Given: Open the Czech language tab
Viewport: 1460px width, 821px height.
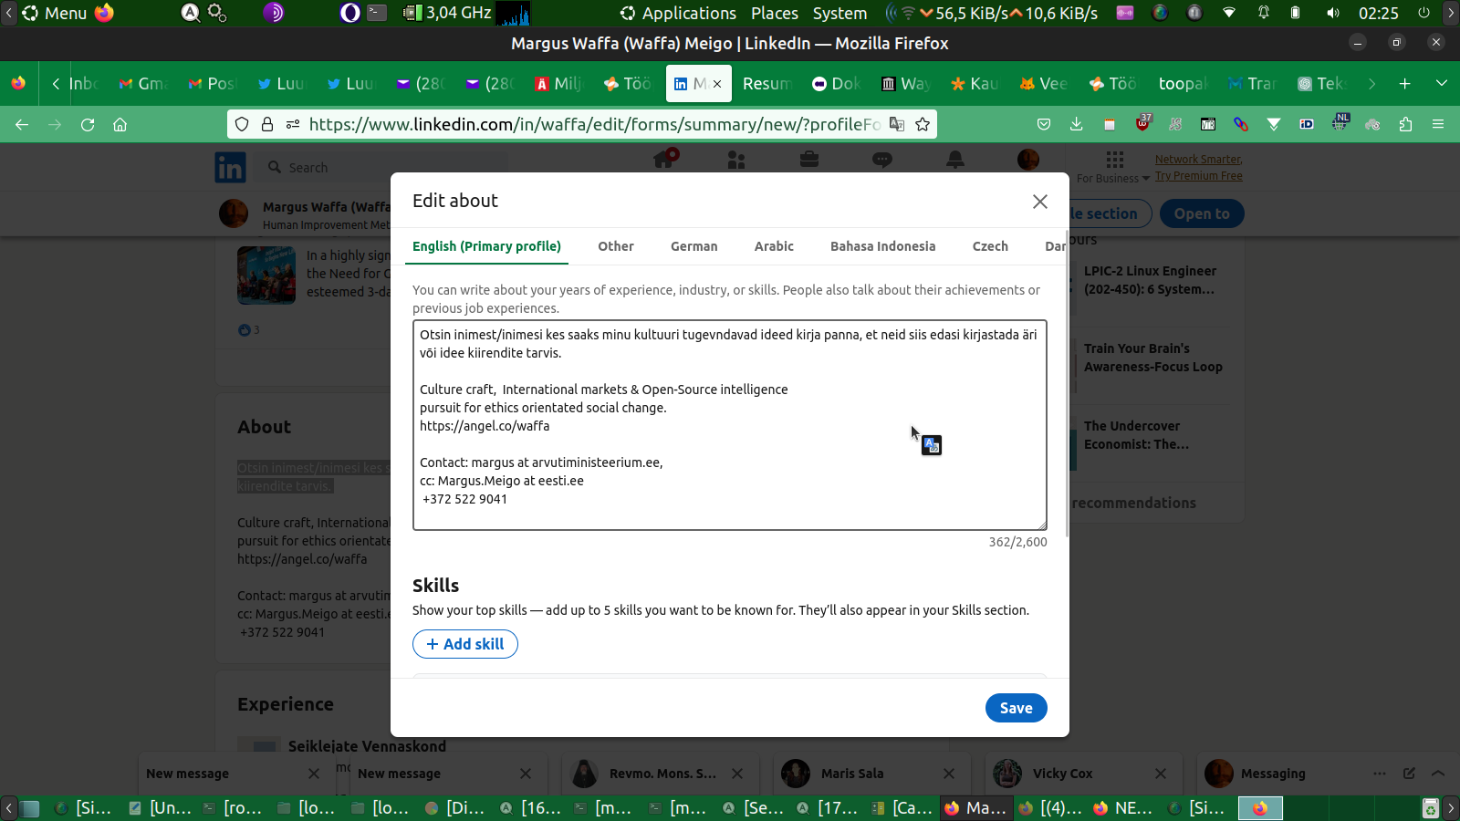Looking at the screenshot, I should (x=990, y=246).
